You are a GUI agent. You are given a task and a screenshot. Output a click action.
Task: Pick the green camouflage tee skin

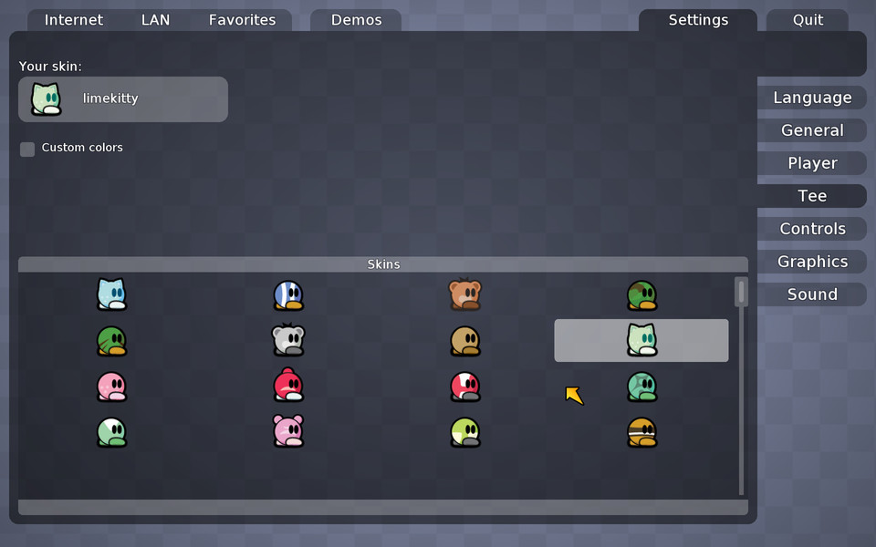pos(641,294)
